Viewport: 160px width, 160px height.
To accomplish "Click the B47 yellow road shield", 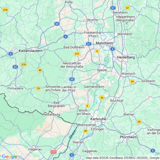I will 127,8.
